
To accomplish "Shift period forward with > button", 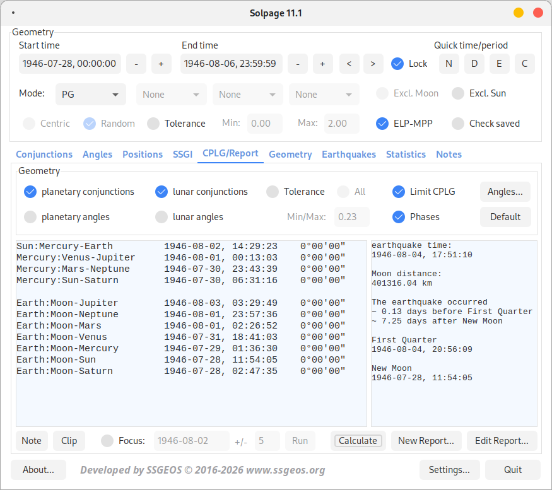I will pos(373,64).
